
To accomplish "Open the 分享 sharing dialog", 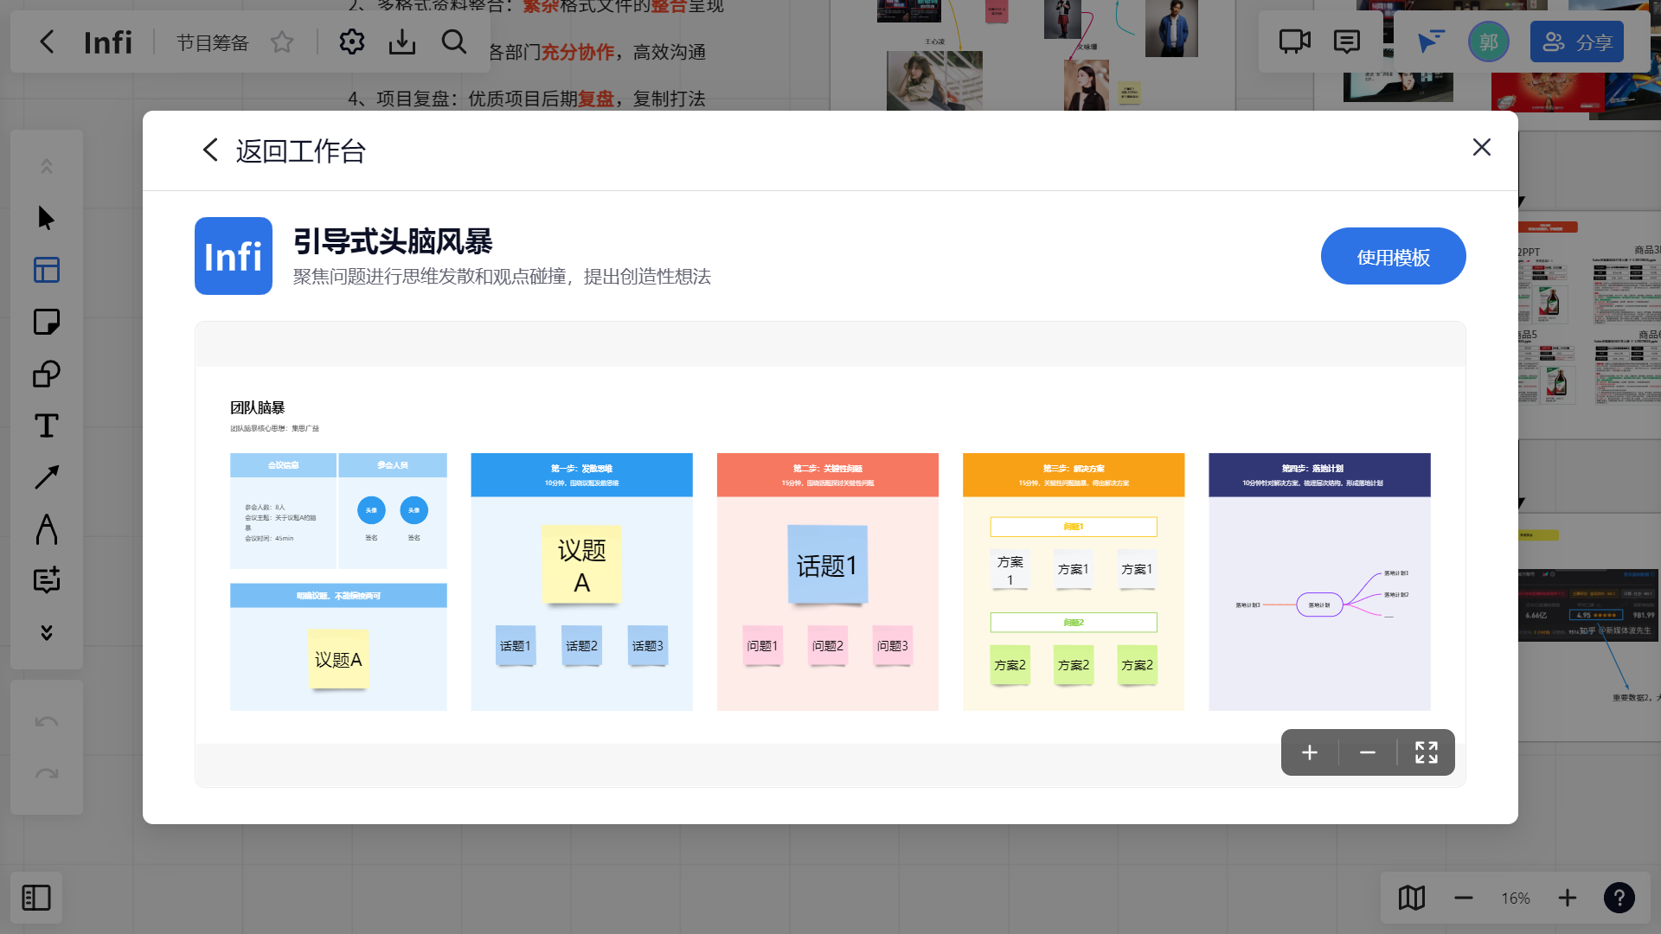I will [x=1576, y=41].
